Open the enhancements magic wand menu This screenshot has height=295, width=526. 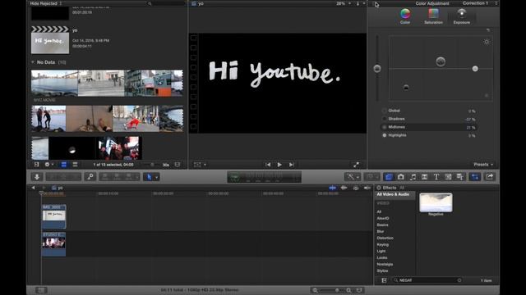pyautogui.click(x=353, y=177)
